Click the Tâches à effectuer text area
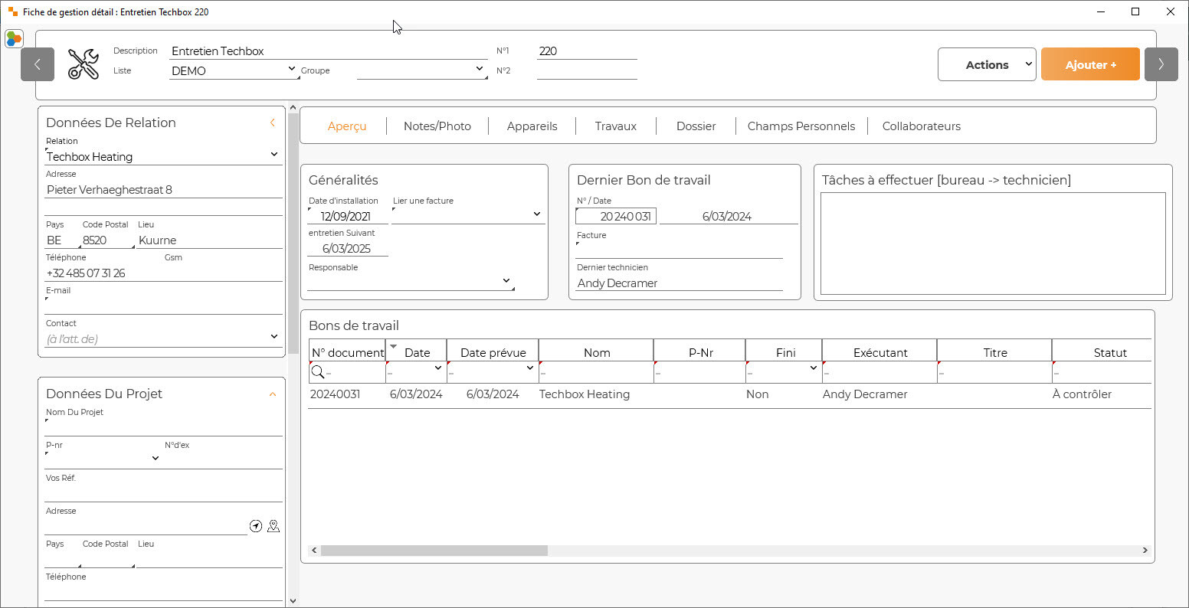This screenshot has height=608, width=1189. click(993, 244)
